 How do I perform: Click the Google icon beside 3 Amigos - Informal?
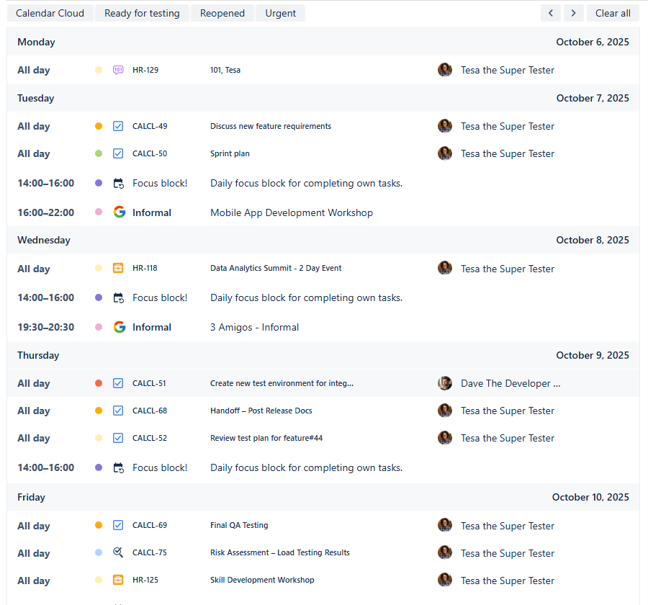pyautogui.click(x=120, y=327)
